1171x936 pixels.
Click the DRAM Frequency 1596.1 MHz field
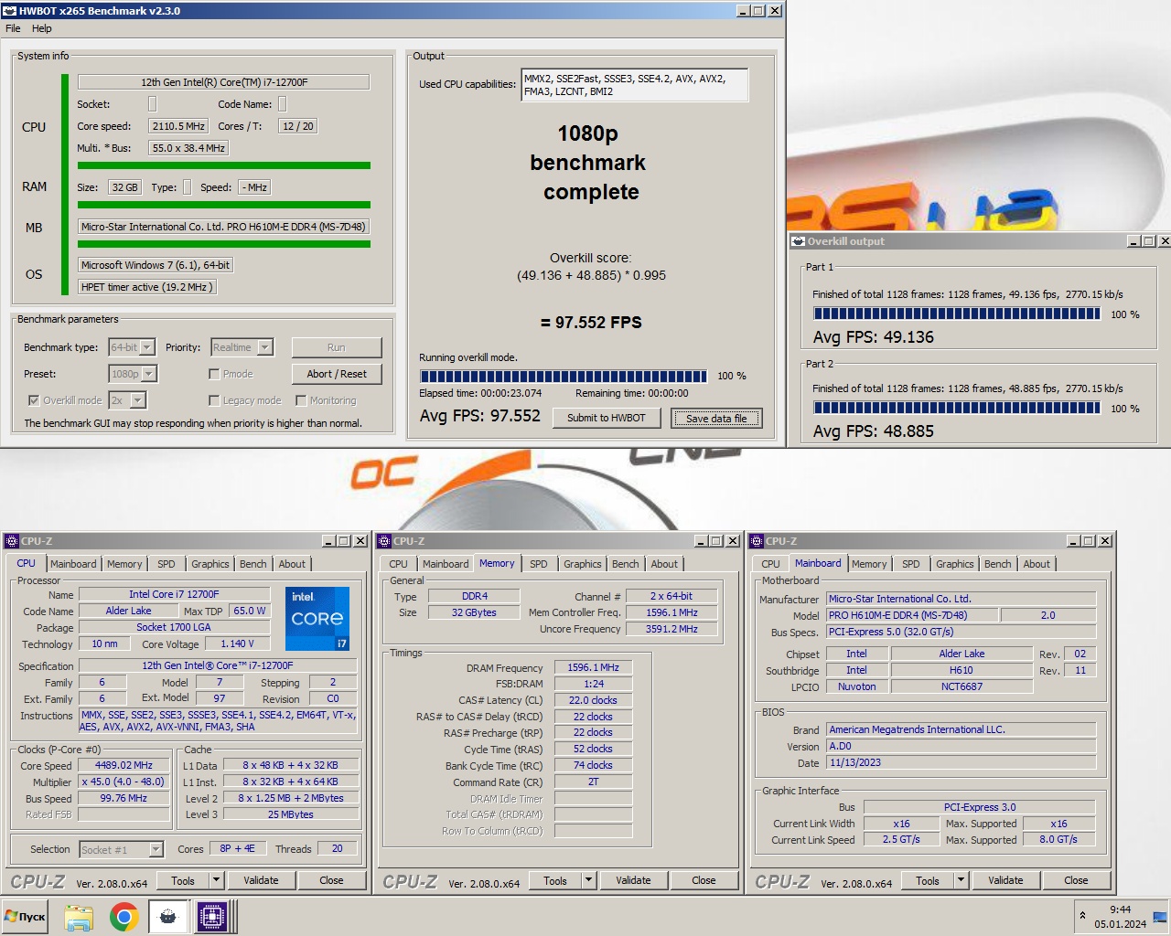(593, 668)
